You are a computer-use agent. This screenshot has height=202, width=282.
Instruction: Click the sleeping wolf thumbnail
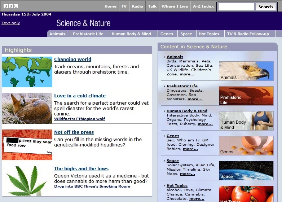coord(27,108)
